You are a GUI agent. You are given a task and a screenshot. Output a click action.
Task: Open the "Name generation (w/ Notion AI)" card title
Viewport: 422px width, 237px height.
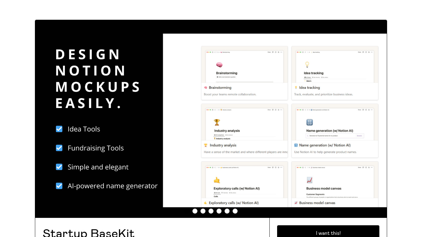(325, 145)
